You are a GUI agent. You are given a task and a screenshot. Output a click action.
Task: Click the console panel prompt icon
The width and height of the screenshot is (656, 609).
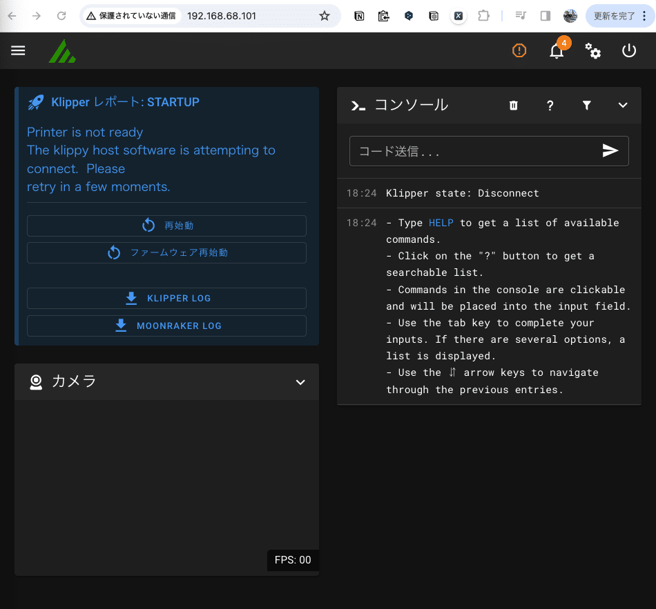[358, 106]
